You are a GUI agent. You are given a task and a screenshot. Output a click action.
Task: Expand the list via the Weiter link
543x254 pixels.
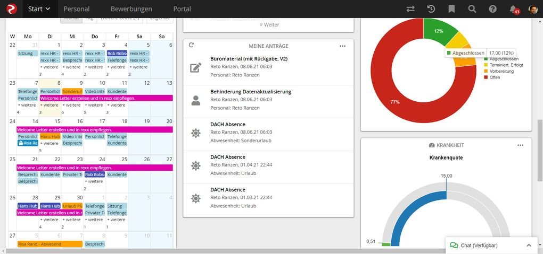[x=269, y=24]
